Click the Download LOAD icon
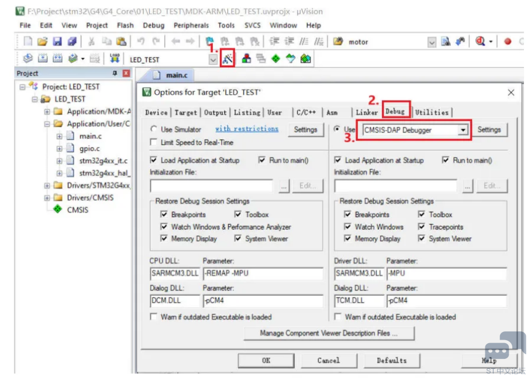This screenshot has height=380, width=531. coord(115,59)
